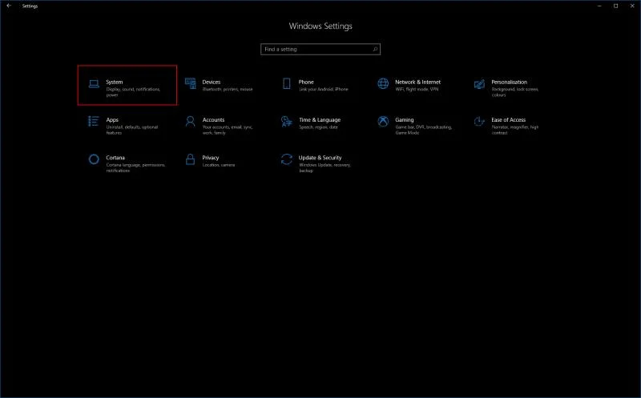Select the Ease of Access label
Screen dimensions: 641x398
pos(509,120)
